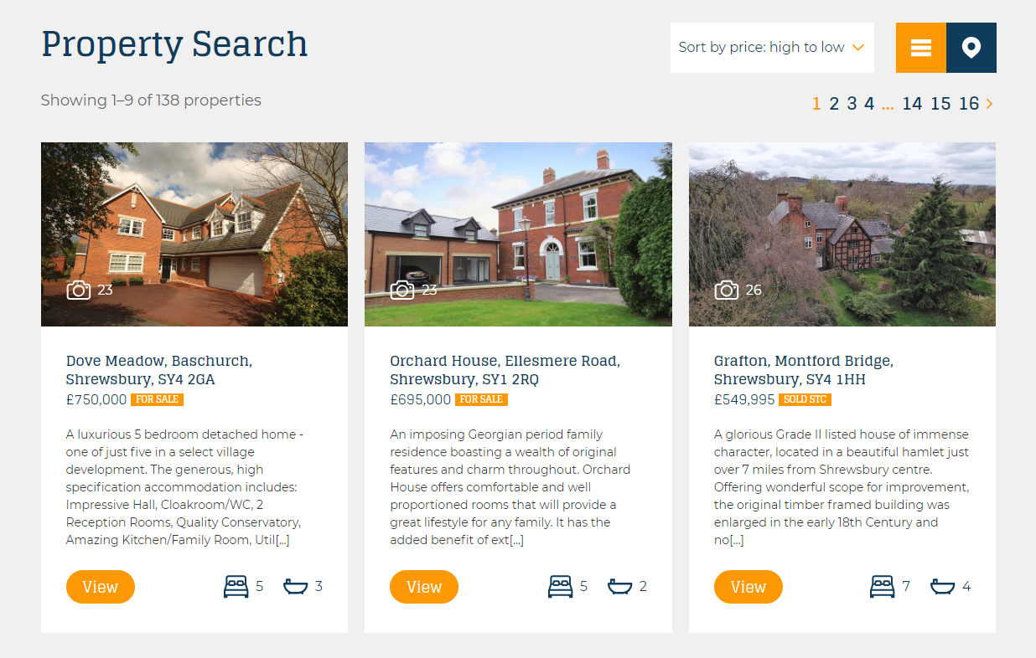The width and height of the screenshot is (1036, 658).
Task: Click bath icon on Orchard House card
Action: tap(619, 586)
